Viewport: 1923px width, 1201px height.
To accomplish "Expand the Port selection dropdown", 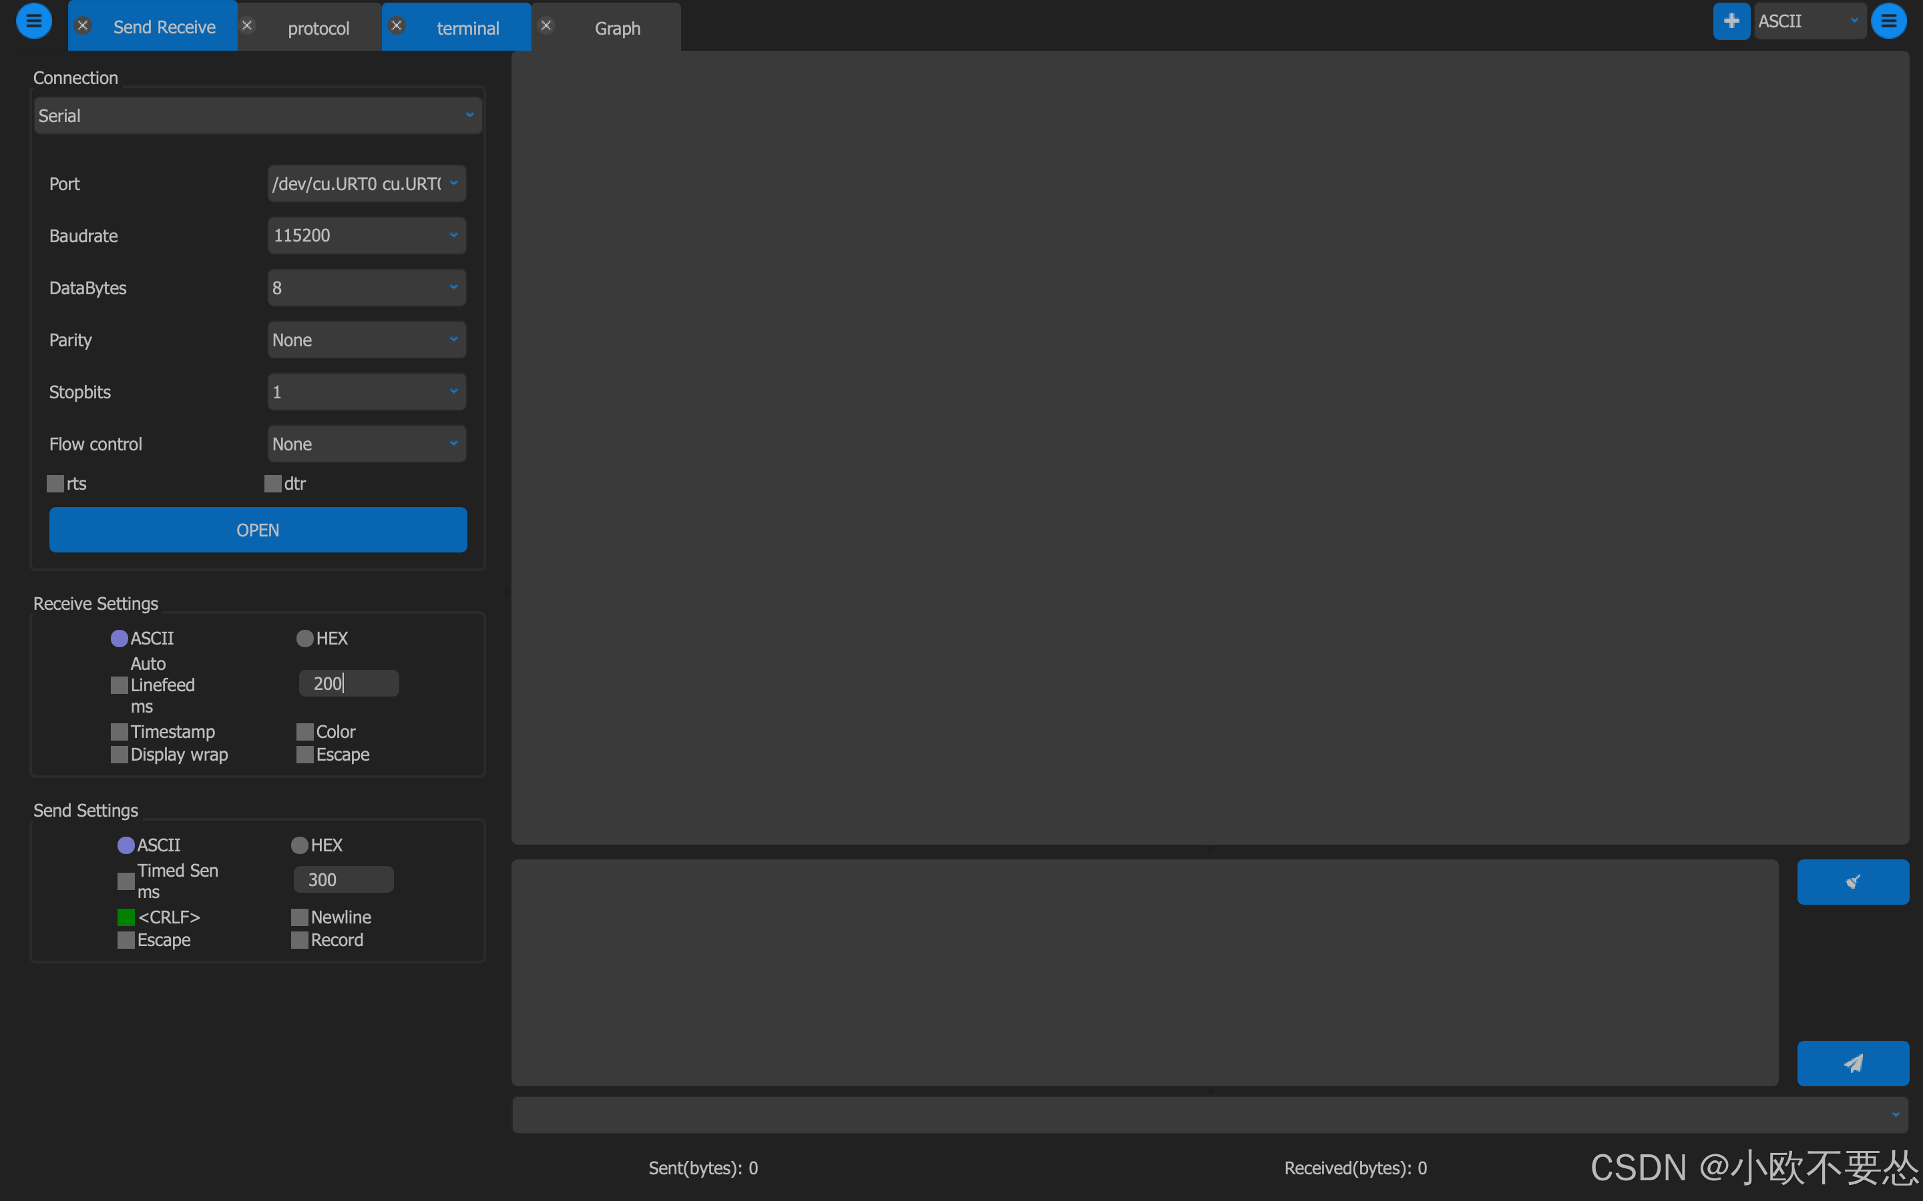I will coord(367,183).
